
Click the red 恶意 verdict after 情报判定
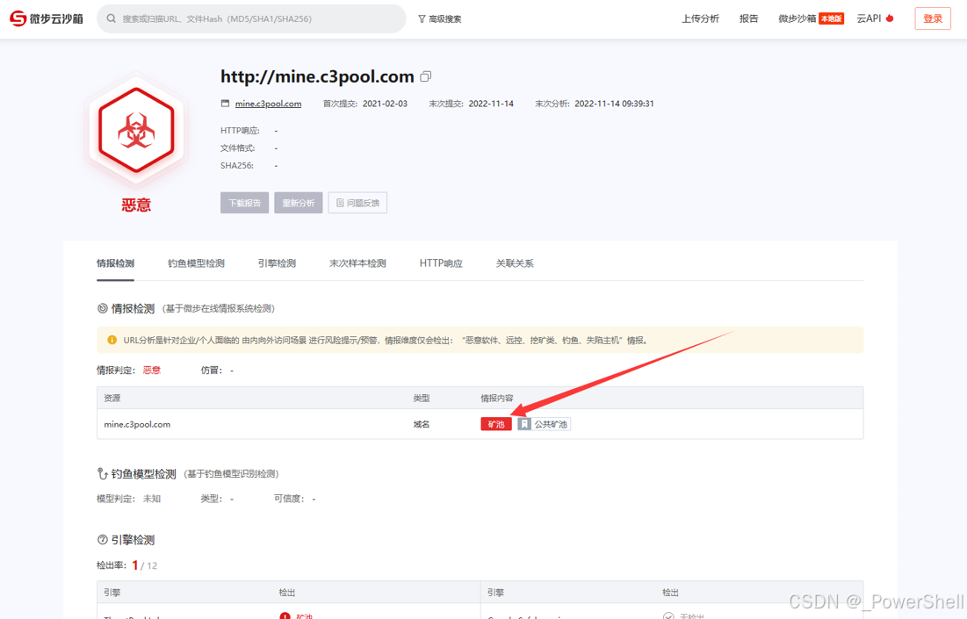(x=152, y=370)
